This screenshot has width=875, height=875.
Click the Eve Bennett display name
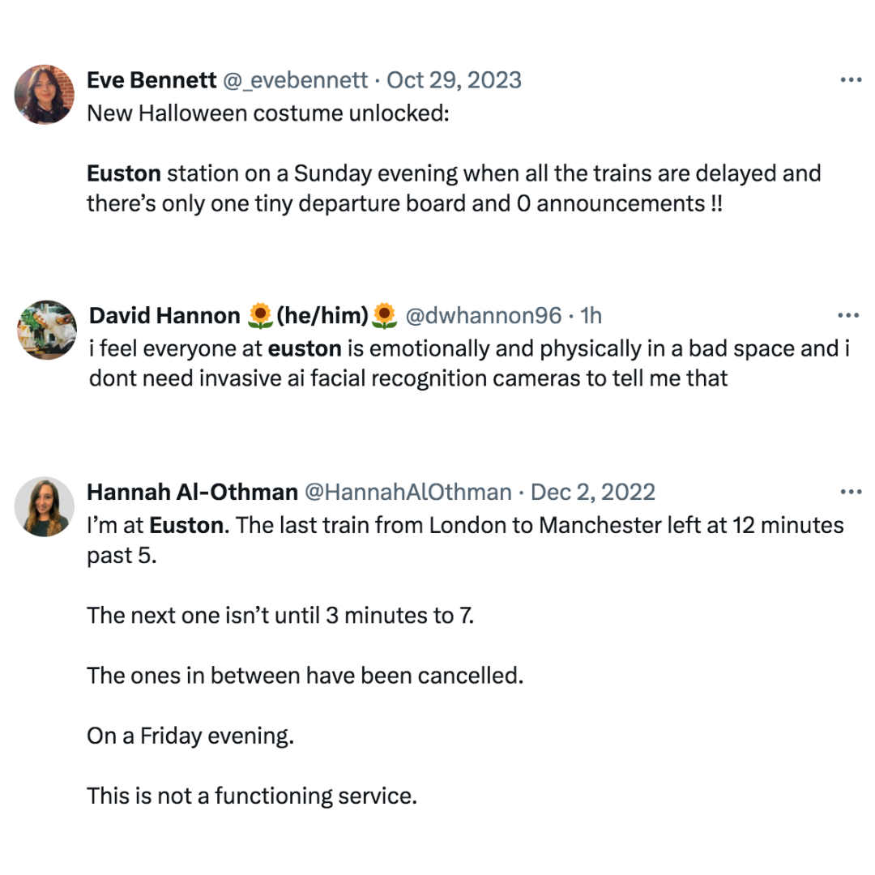[x=152, y=80]
